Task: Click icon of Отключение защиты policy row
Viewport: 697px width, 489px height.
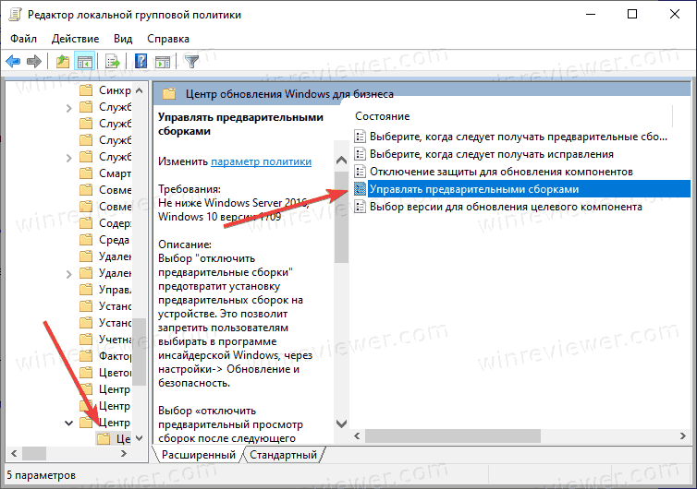Action: (360, 172)
